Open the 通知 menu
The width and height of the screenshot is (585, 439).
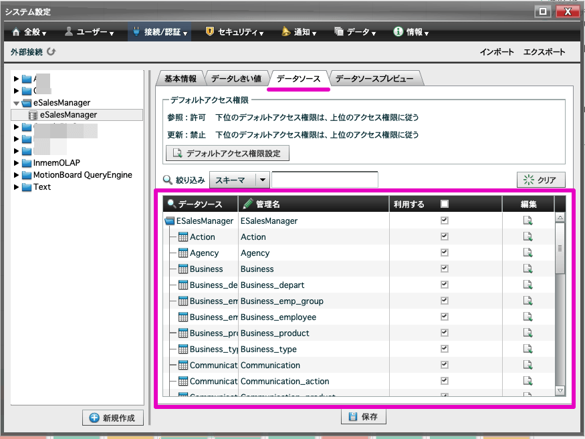(x=299, y=32)
